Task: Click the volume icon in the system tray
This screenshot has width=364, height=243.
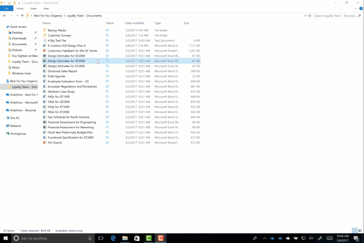Action: pos(311,238)
